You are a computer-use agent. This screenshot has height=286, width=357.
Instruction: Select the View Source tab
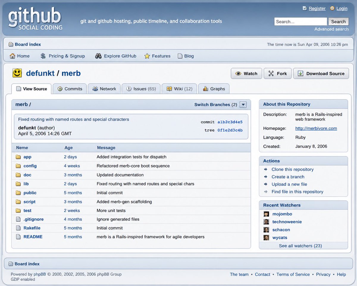tap(32, 89)
